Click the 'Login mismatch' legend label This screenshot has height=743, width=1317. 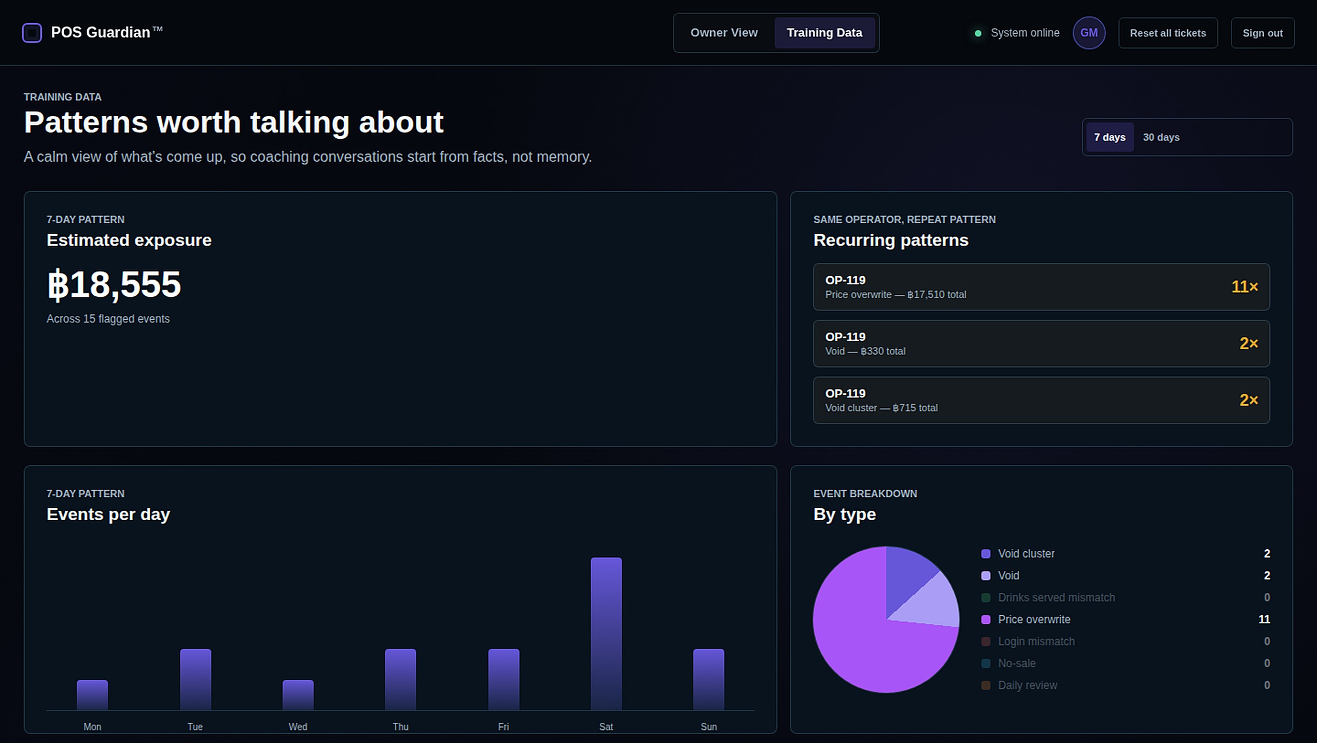(1035, 641)
